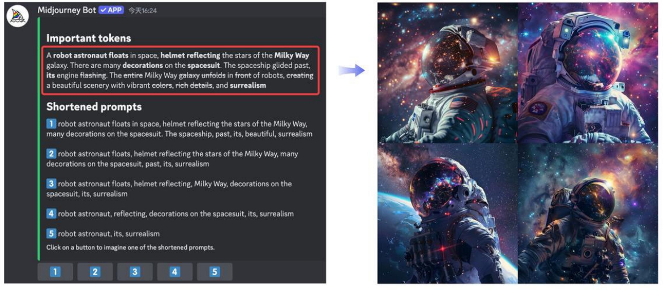This screenshot has width=664, height=290.
Task: Click the Midjourney Bot username
Action: 66,10
